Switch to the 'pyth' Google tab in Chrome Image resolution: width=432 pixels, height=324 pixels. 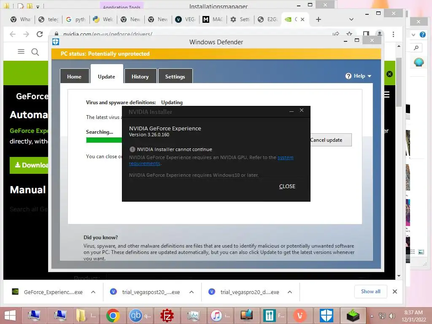76,19
